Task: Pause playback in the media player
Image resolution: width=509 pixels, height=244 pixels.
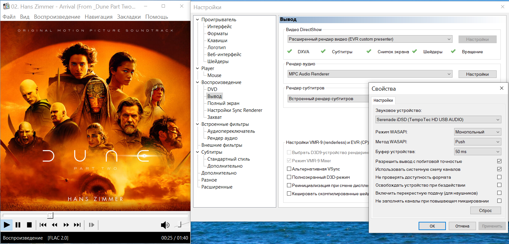Action: [x=18, y=225]
